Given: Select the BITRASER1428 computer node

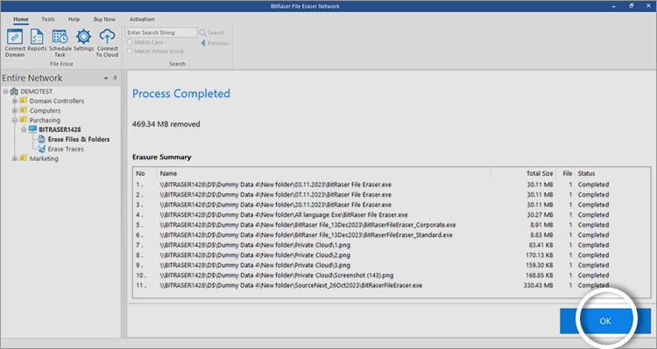Looking at the screenshot, I should (x=60, y=129).
